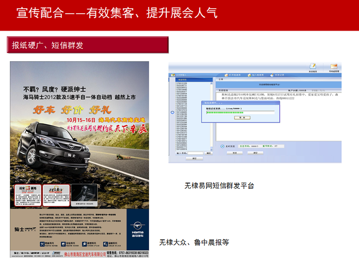Click the 佛山市南海区宝迪汽车有限公司 red text
The width and height of the screenshot is (359, 268).
[x=85, y=254]
